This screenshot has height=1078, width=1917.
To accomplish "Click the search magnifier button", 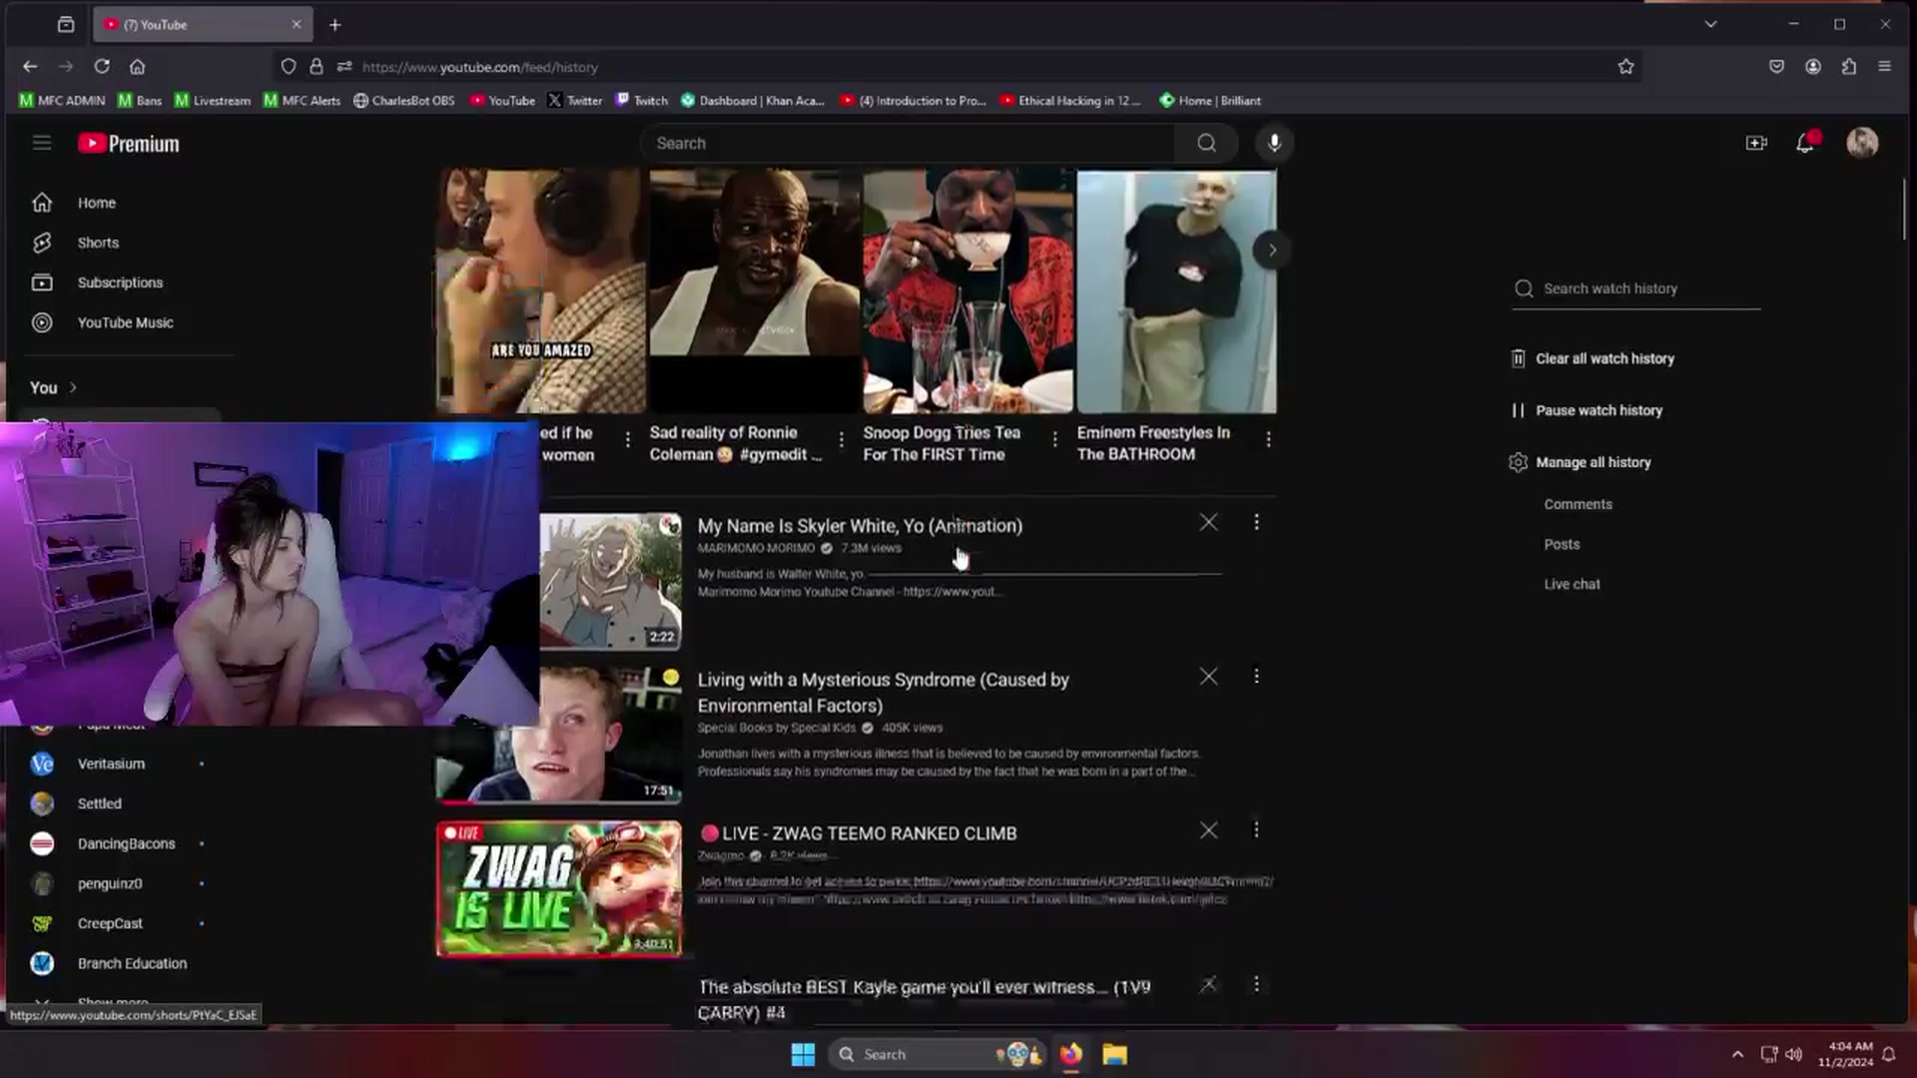I will click(x=1206, y=143).
